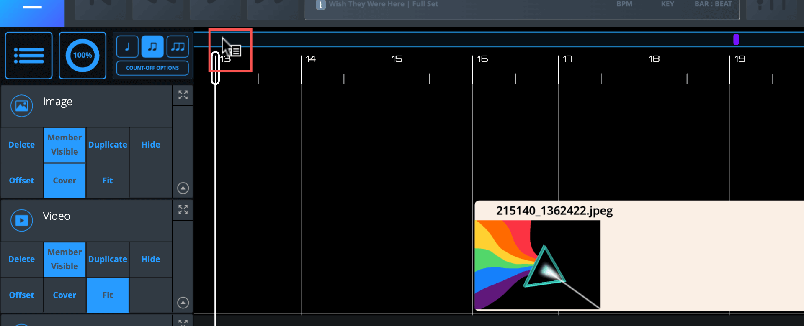Select the Video track title
Screen dimensions: 804x326
(x=57, y=216)
